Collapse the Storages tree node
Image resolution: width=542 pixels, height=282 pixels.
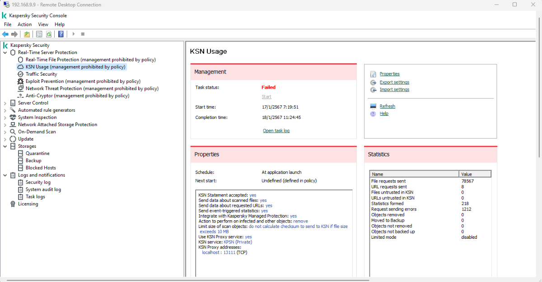pos(5,146)
